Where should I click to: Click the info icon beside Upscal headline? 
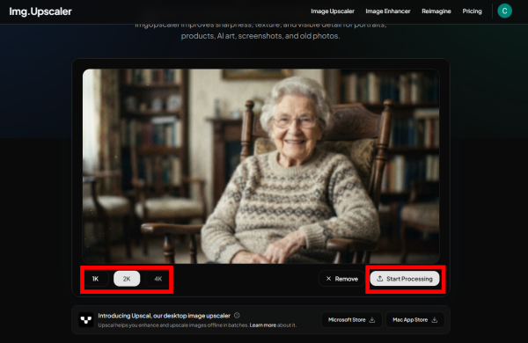click(x=237, y=316)
